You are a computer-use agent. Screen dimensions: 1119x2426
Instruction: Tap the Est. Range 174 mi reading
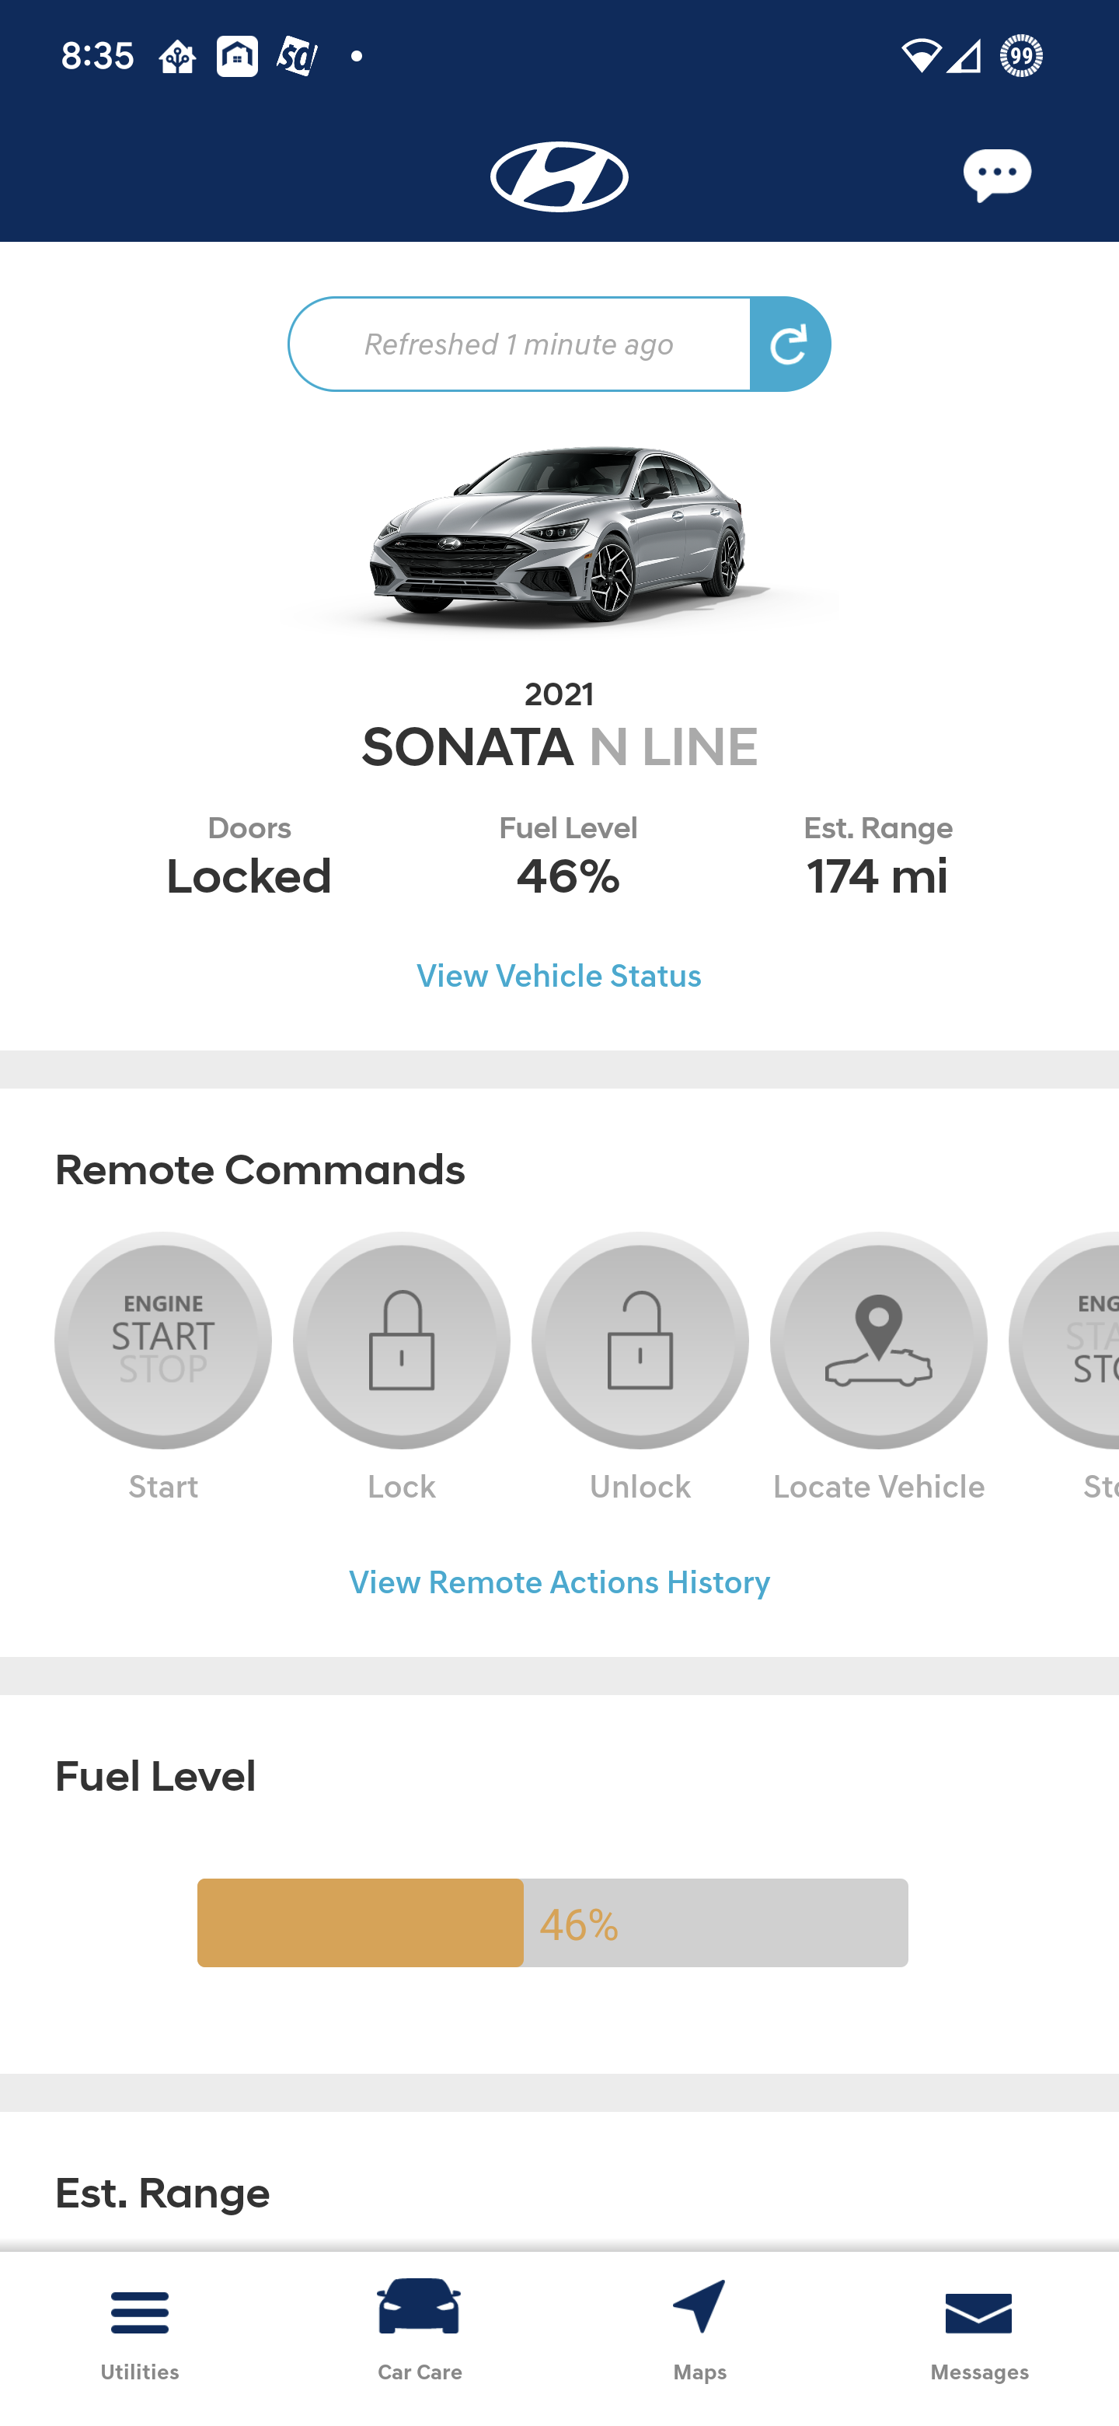877,876
